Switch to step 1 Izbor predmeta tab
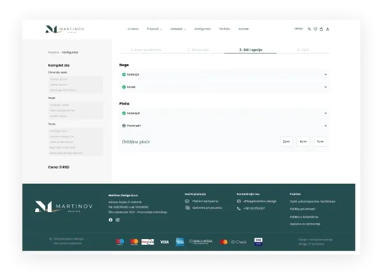Image resolution: width=383 pixels, height=280 pixels. coord(146,50)
